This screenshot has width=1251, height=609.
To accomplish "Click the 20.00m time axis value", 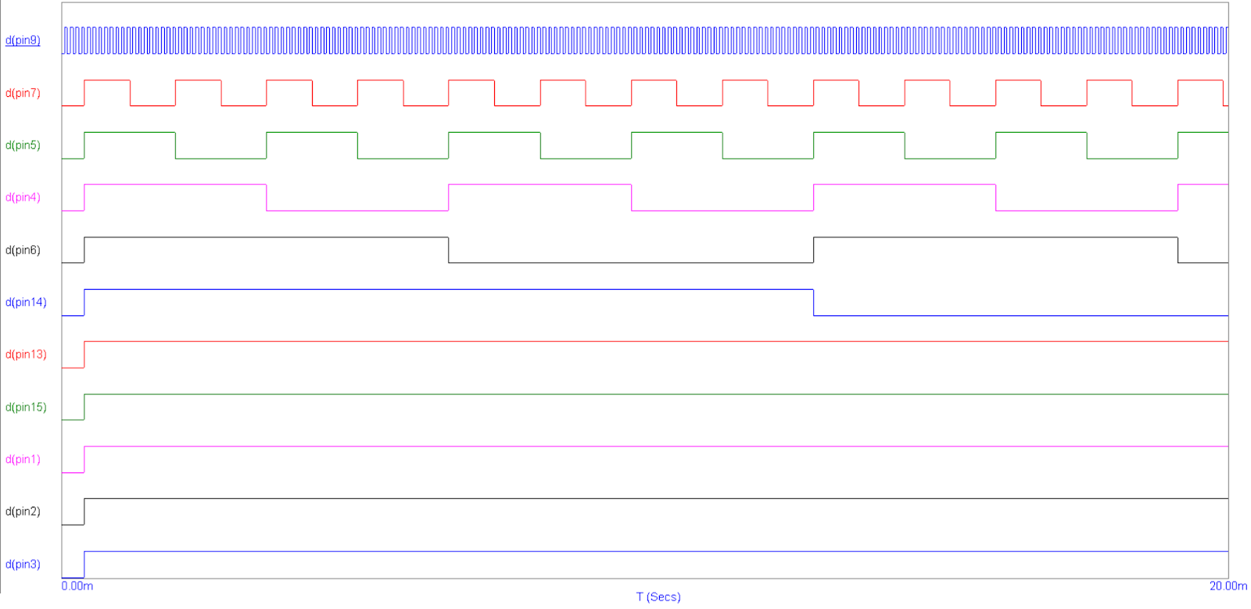I will pyautogui.click(x=1228, y=586).
